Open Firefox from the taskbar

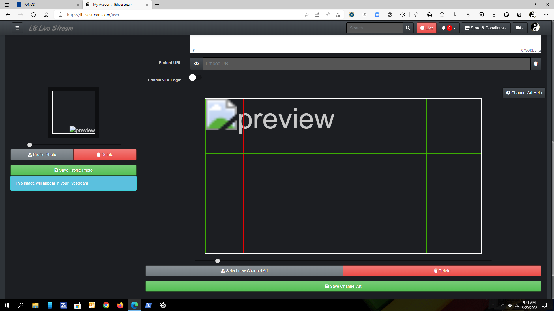tap(120, 305)
